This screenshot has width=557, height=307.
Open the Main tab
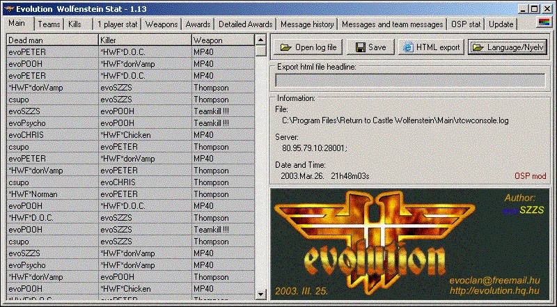pos(17,24)
